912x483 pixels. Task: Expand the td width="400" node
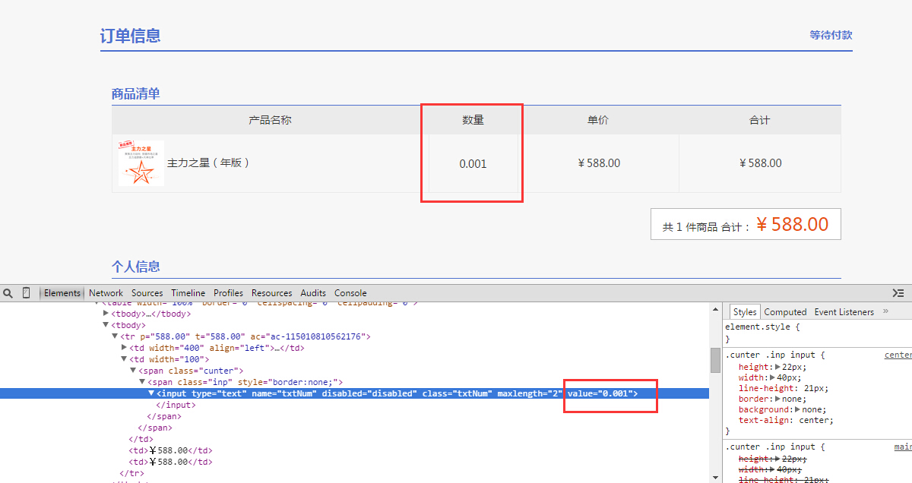[125, 348]
